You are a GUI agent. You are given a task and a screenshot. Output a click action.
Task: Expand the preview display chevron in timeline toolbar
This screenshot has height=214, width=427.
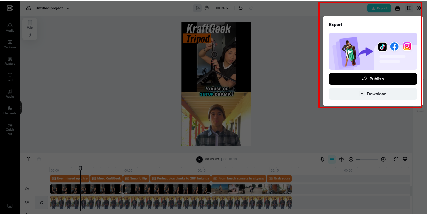[x=405, y=159]
